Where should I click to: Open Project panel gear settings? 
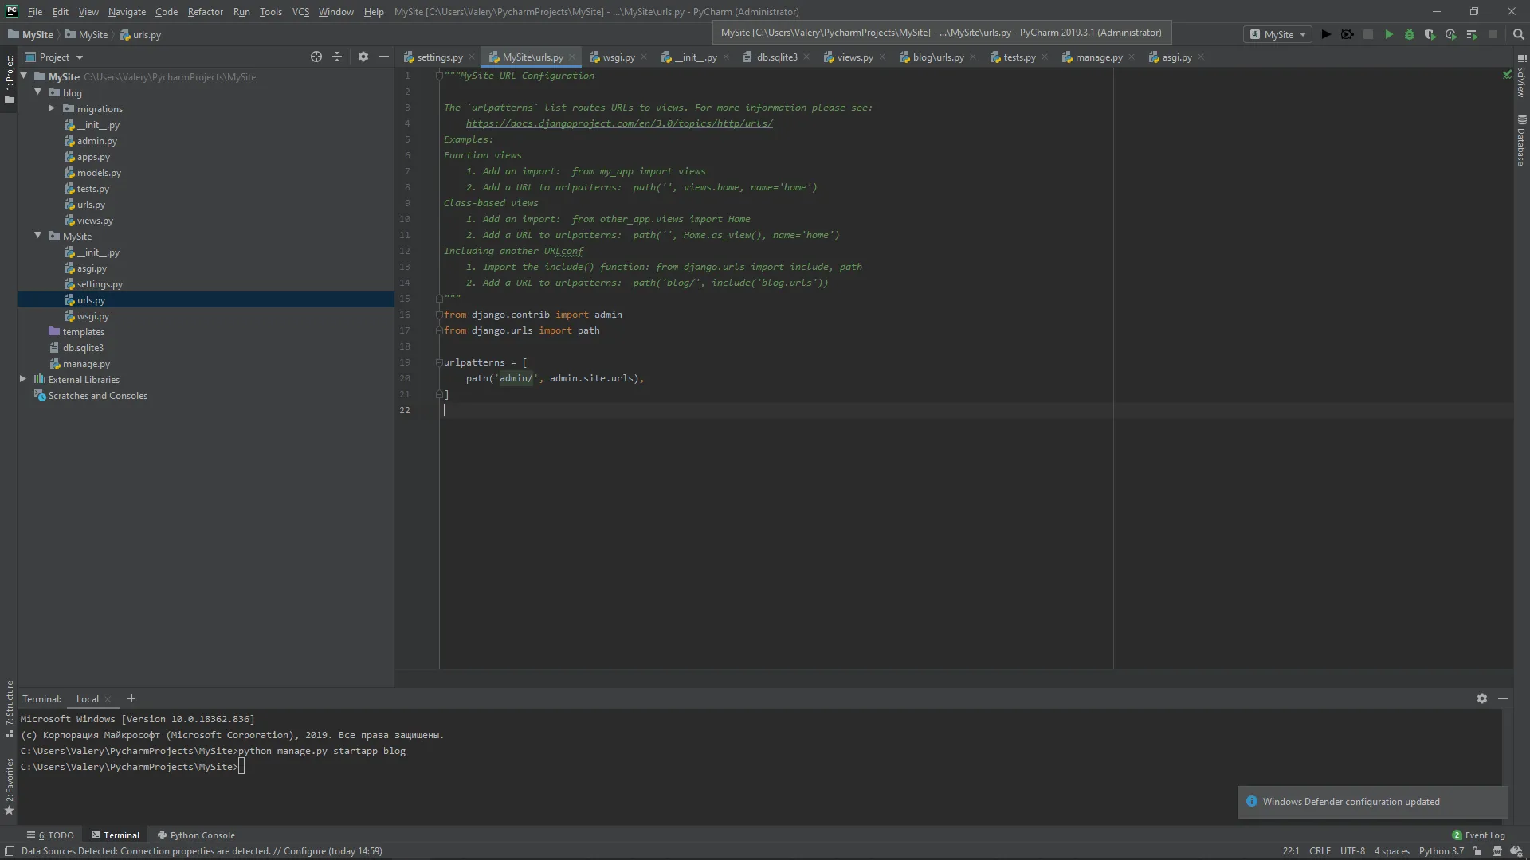[x=363, y=57]
